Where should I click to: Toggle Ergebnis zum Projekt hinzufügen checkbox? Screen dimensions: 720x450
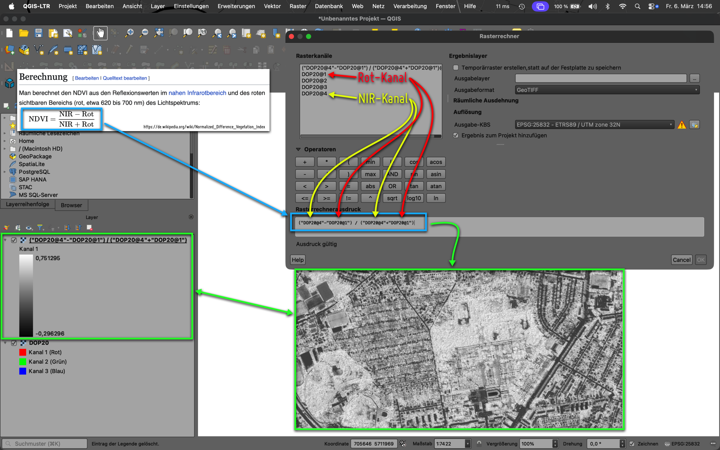(456, 135)
